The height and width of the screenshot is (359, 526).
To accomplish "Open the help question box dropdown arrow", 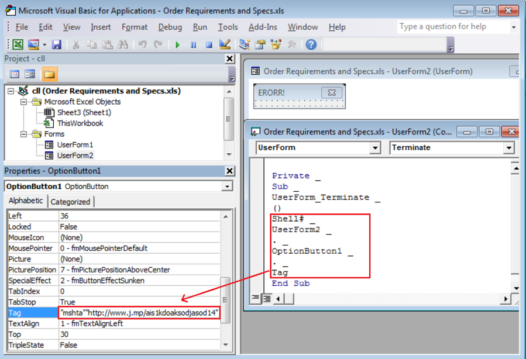I will click(x=514, y=27).
